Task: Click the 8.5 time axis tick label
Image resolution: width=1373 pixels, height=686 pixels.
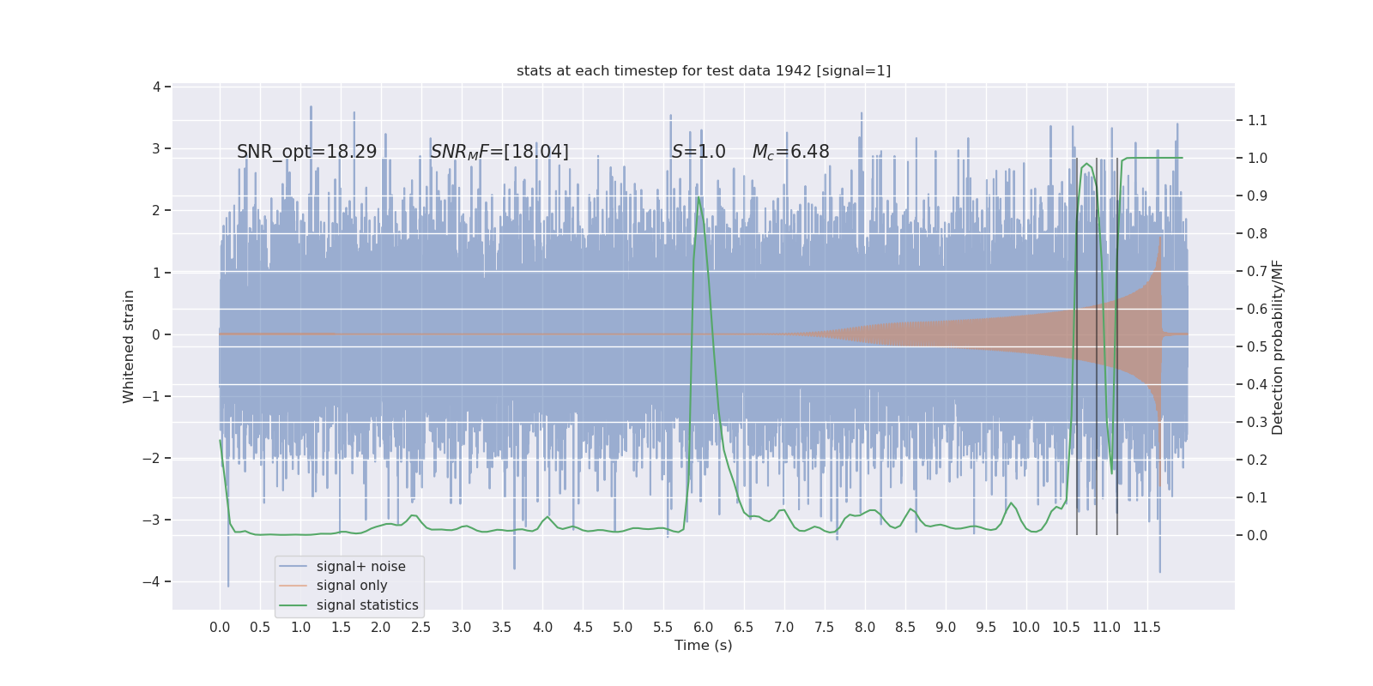Action: coord(905,628)
